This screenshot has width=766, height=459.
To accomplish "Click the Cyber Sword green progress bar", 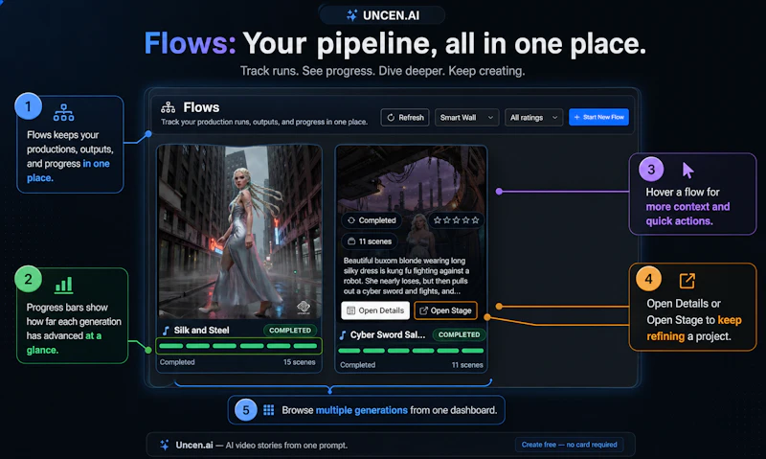I will pyautogui.click(x=411, y=351).
